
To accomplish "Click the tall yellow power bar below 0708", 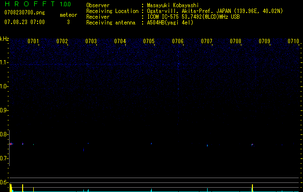I will [252, 188].
